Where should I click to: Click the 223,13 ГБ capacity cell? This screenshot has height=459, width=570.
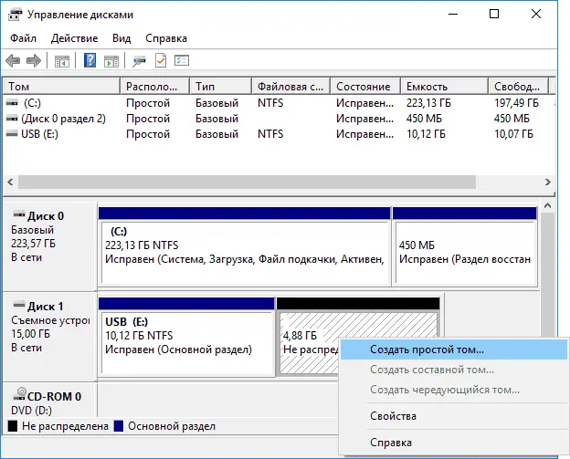pos(428,103)
